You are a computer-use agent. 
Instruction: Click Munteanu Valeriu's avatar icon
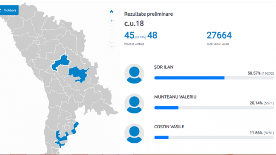pyautogui.click(x=134, y=104)
